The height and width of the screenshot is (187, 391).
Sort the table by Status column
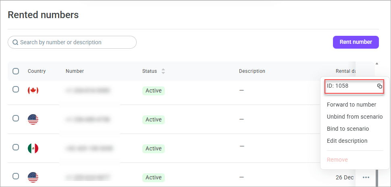tap(163, 71)
